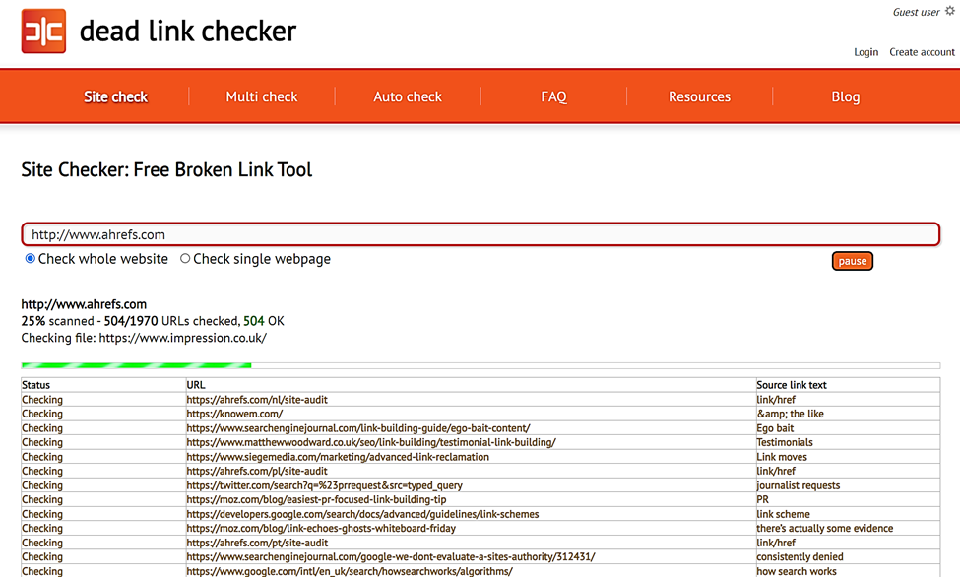Screen dimensions: 960x577
Task: Click the Guest user label
Action: (x=916, y=12)
